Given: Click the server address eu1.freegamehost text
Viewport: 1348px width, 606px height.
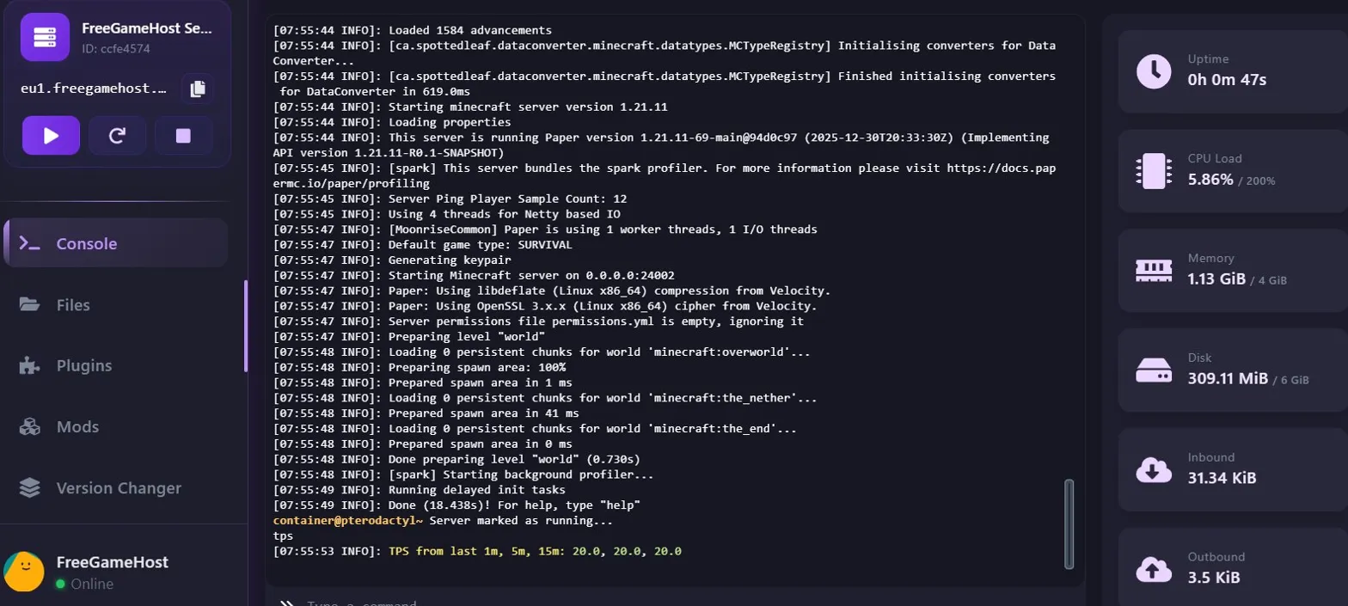Looking at the screenshot, I should tap(95, 89).
